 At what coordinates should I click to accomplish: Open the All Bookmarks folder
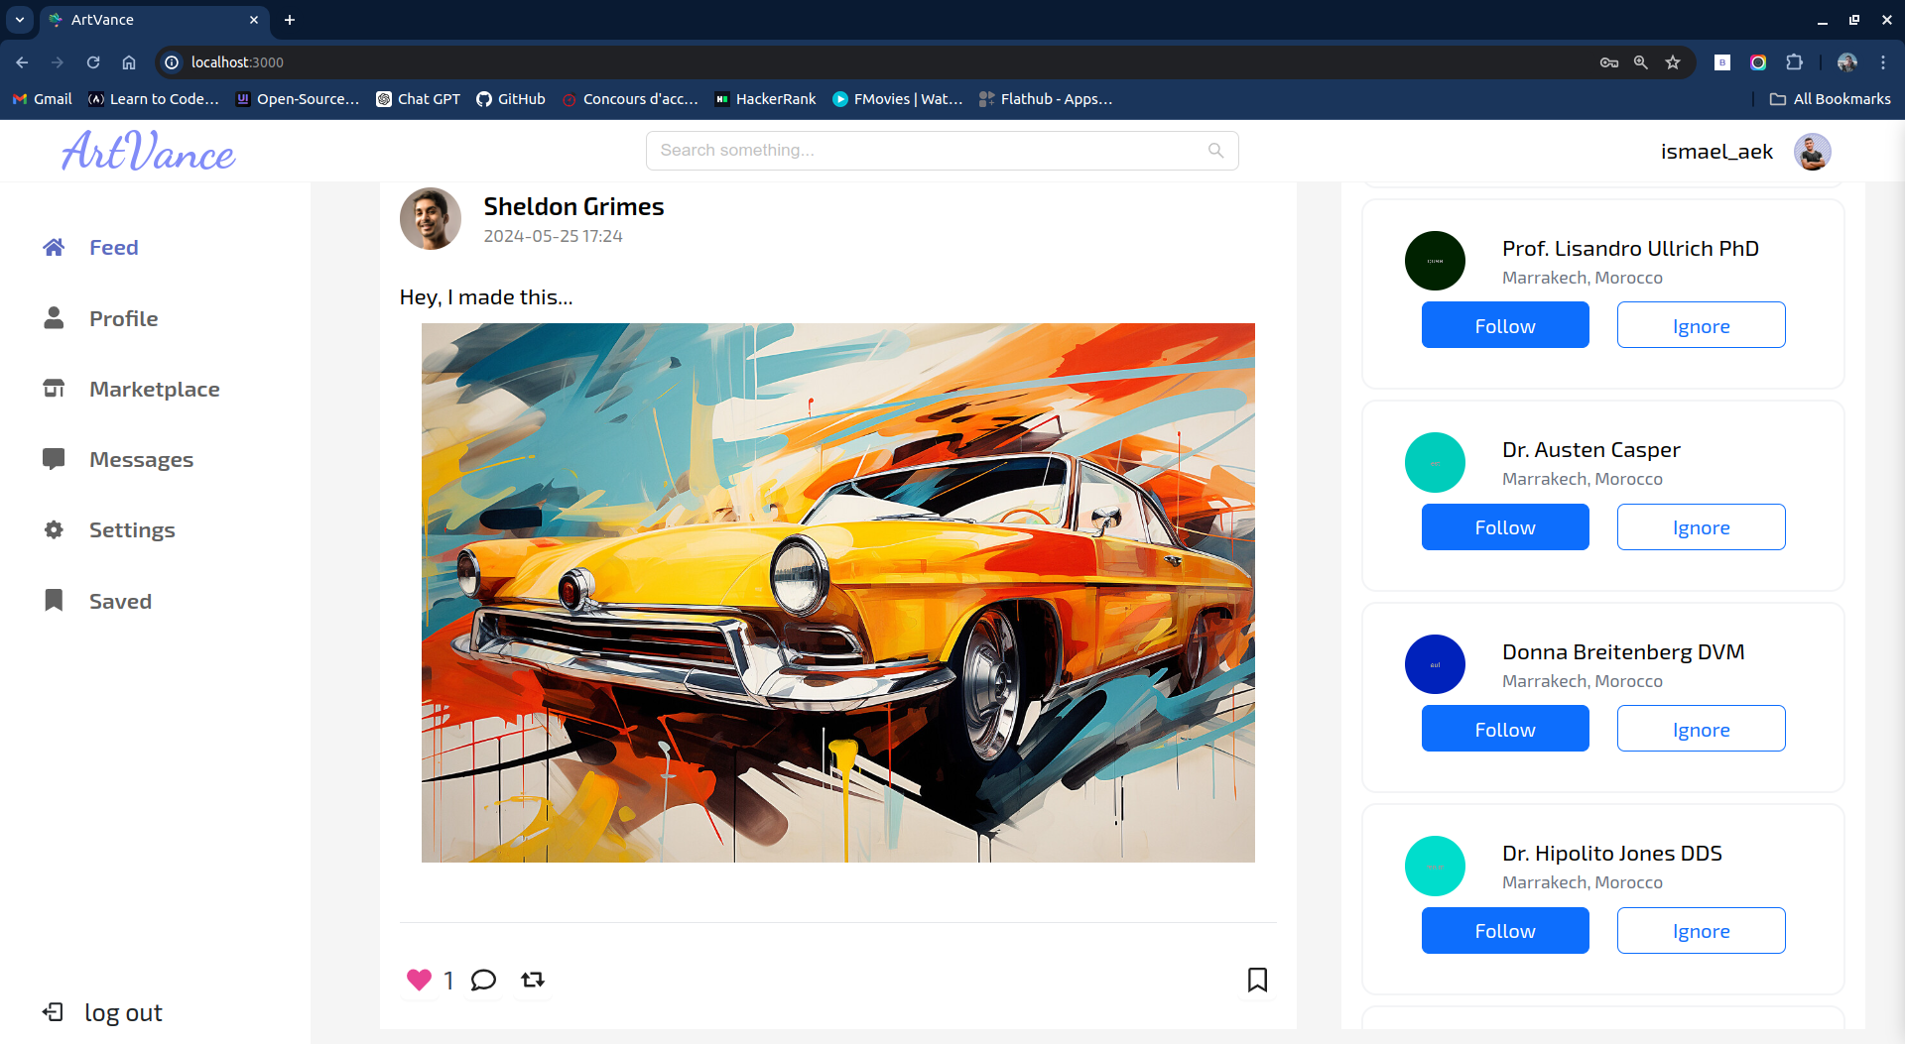pyautogui.click(x=1831, y=99)
